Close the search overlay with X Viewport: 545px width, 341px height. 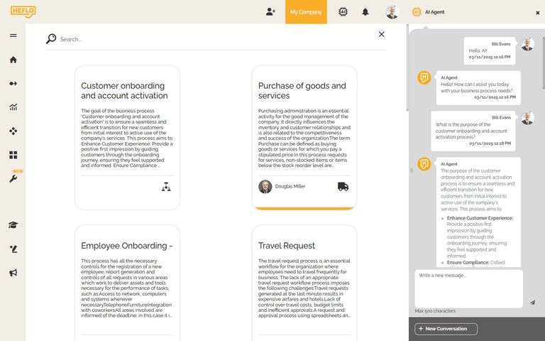click(x=382, y=34)
